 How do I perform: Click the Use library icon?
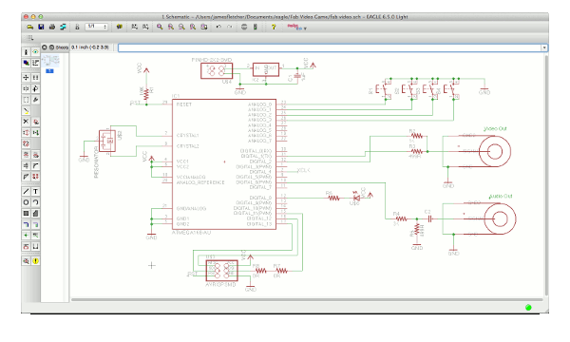(120, 27)
